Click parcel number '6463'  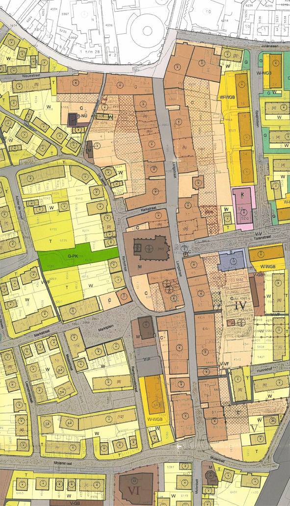click(20, 493)
